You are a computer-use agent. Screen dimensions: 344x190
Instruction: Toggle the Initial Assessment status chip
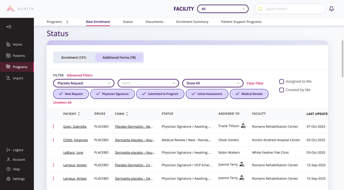tap(207, 94)
